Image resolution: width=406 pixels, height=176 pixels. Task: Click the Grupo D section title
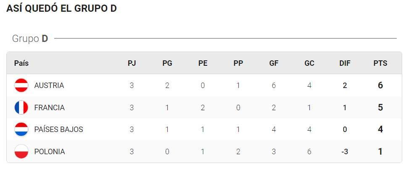(x=30, y=39)
